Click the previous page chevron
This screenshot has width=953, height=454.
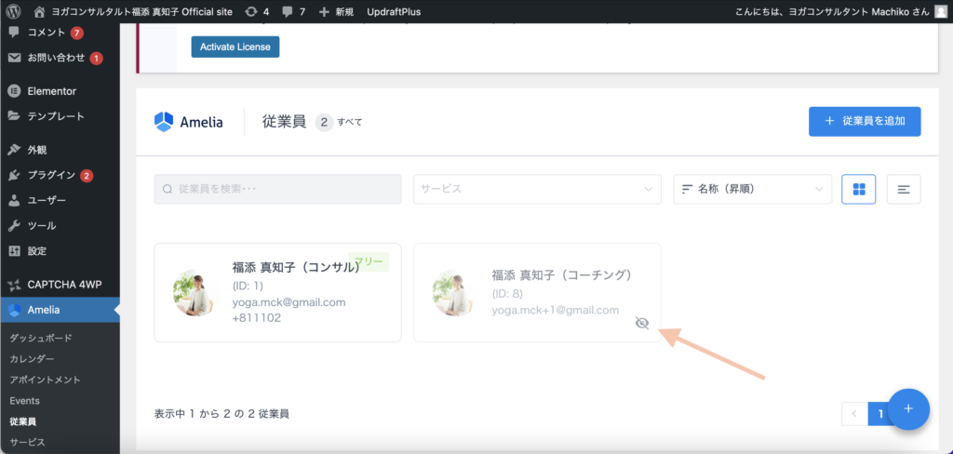[853, 414]
